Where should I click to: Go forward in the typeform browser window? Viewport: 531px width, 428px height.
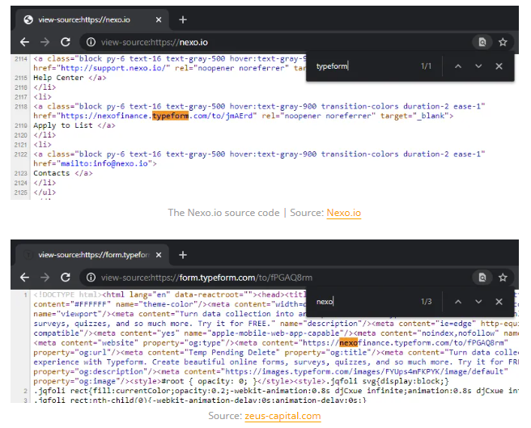[45, 278]
